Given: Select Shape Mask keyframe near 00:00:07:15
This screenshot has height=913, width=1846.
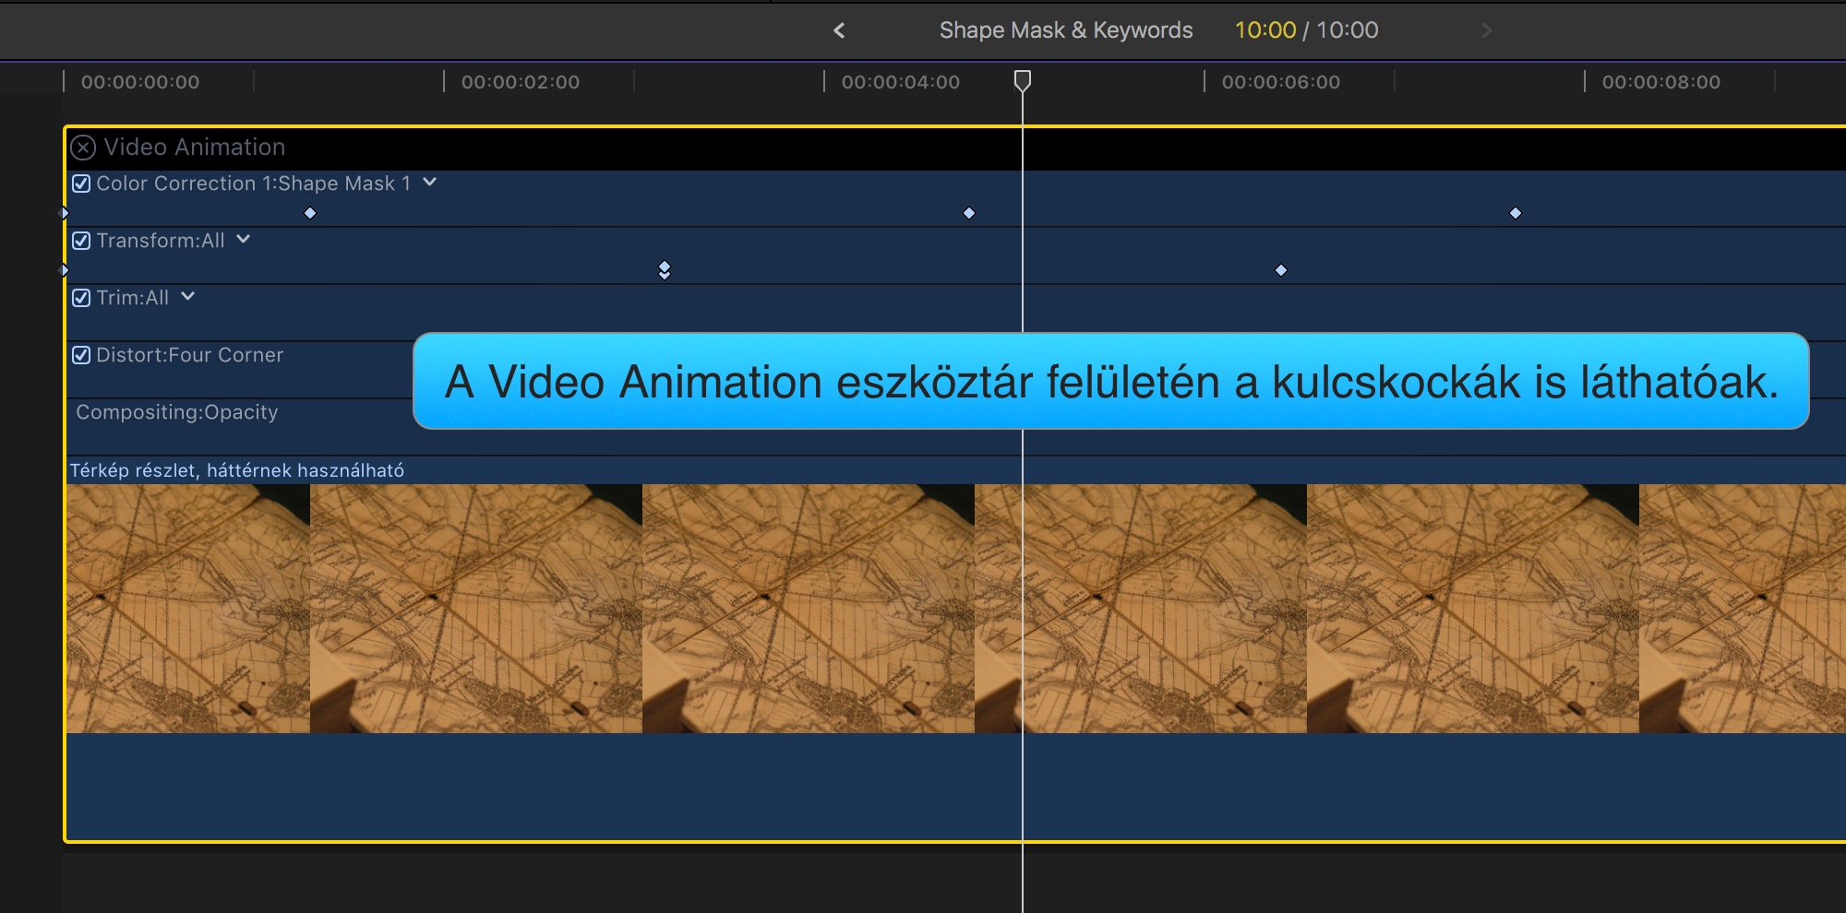Looking at the screenshot, I should (x=1516, y=213).
